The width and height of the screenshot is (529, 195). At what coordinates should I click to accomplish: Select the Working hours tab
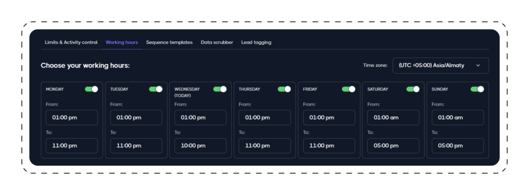122,42
